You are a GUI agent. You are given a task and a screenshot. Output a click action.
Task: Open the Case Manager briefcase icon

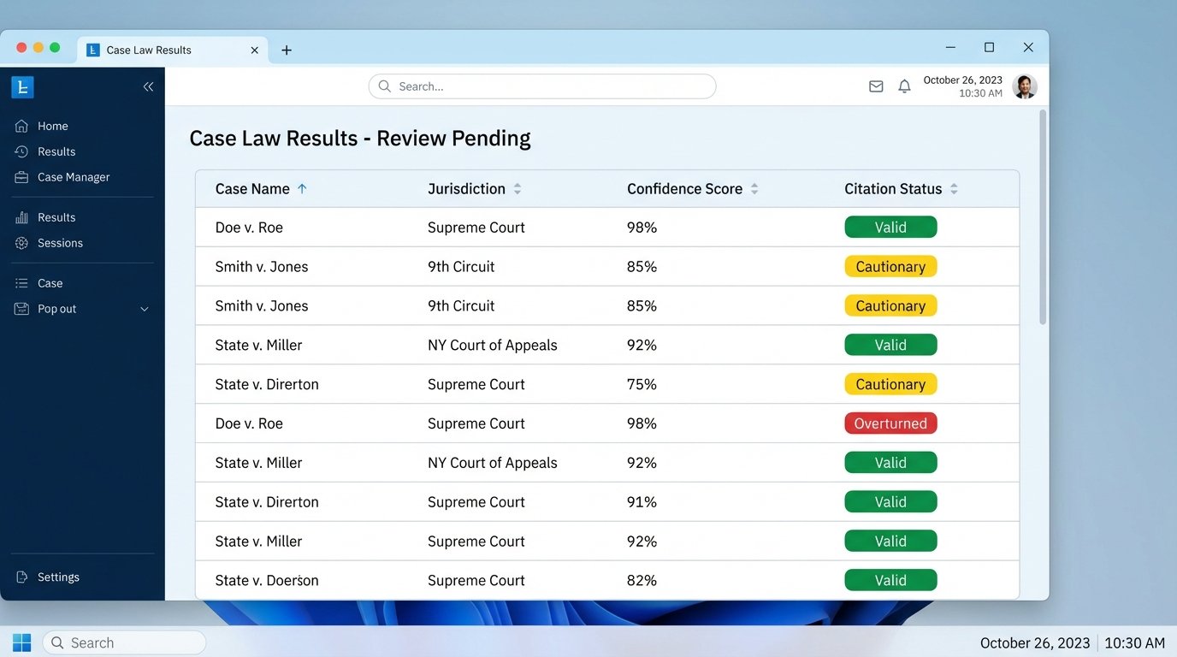click(x=21, y=177)
